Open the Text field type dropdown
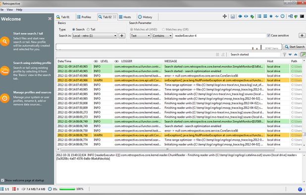 pyautogui.click(x=140, y=36)
